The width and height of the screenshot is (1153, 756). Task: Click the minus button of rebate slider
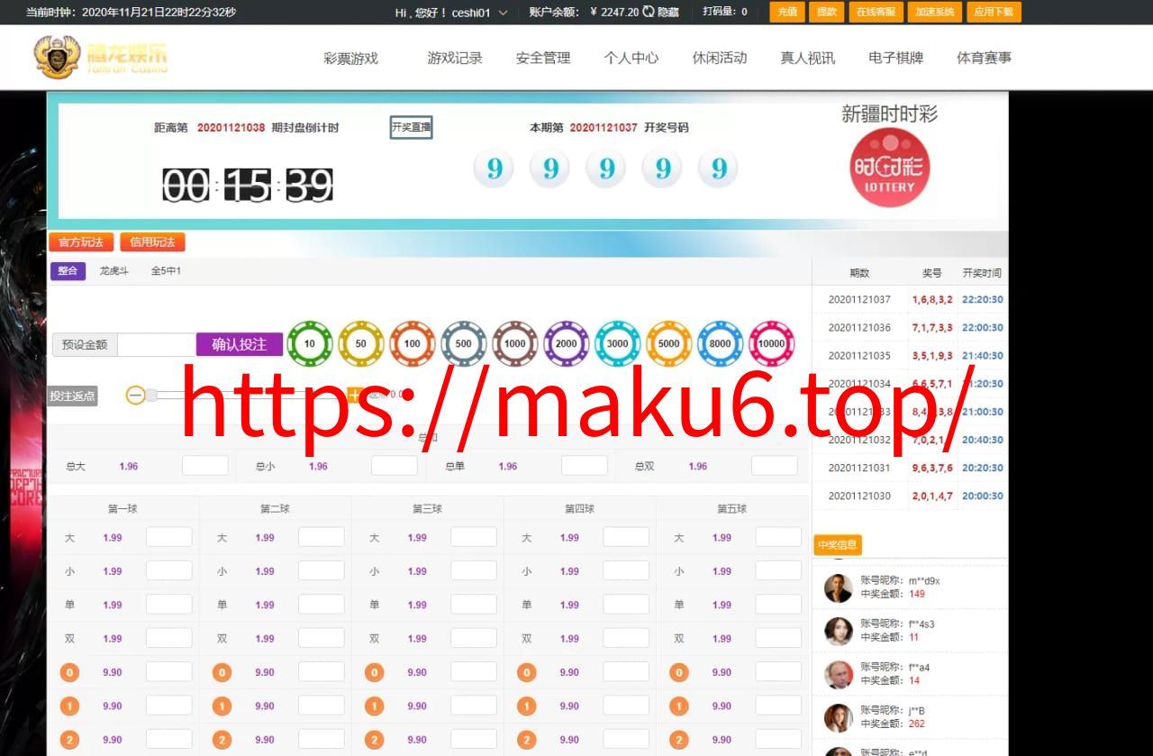click(x=135, y=395)
